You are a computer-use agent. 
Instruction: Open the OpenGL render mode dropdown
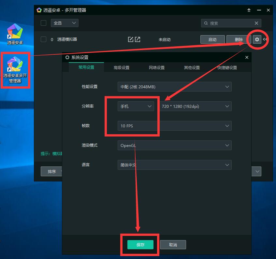tap(174, 145)
